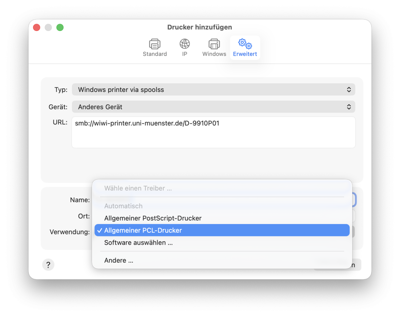Select the checked Allgemeiner PCL-Drucker entry

pos(143,230)
